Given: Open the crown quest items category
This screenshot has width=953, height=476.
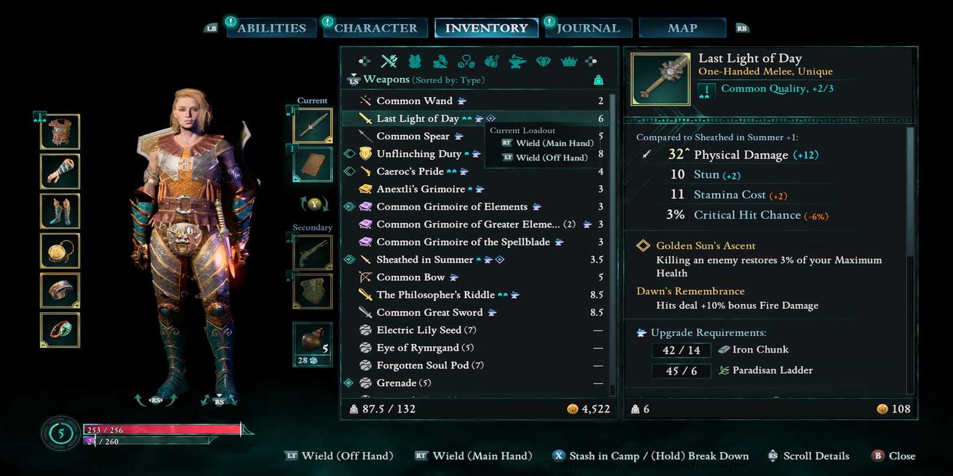Looking at the screenshot, I should pyautogui.click(x=569, y=61).
